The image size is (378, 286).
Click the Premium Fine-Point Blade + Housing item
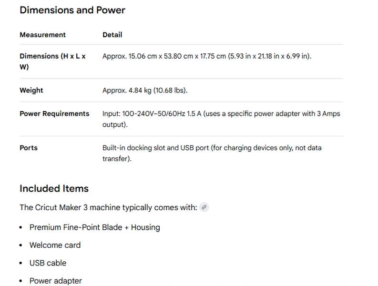[x=94, y=227]
